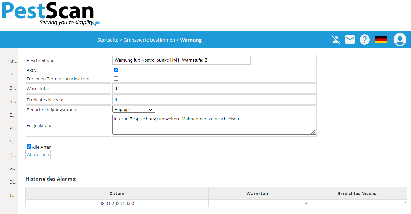Click into the Beschreibung text field
411x214 pixels.
[182, 60]
